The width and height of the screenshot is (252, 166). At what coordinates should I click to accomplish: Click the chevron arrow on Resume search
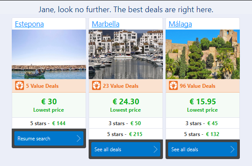coord(79,139)
